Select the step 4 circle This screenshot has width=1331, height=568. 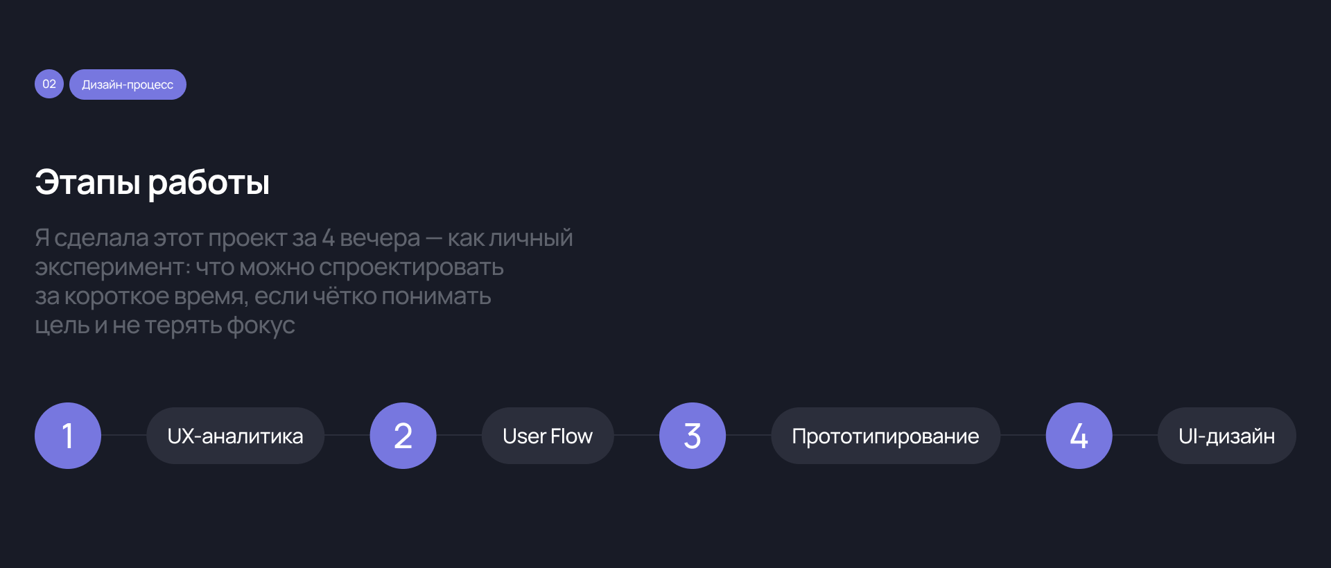coord(1079,436)
